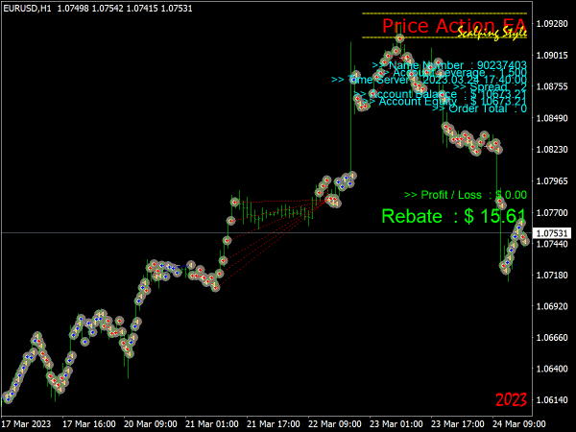Click the 1.09280 price scale value
The width and height of the screenshot is (576, 432).
(552, 24)
